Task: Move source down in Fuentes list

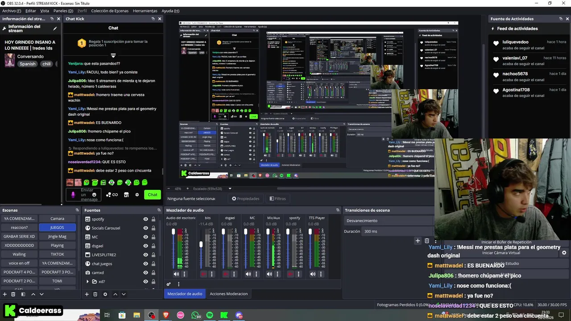Action: (x=124, y=294)
